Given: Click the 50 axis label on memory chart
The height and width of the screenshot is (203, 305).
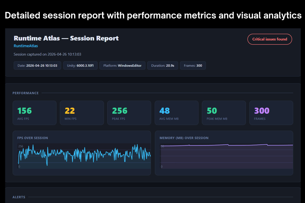Looking at the screenshot, I should [x=162, y=146].
